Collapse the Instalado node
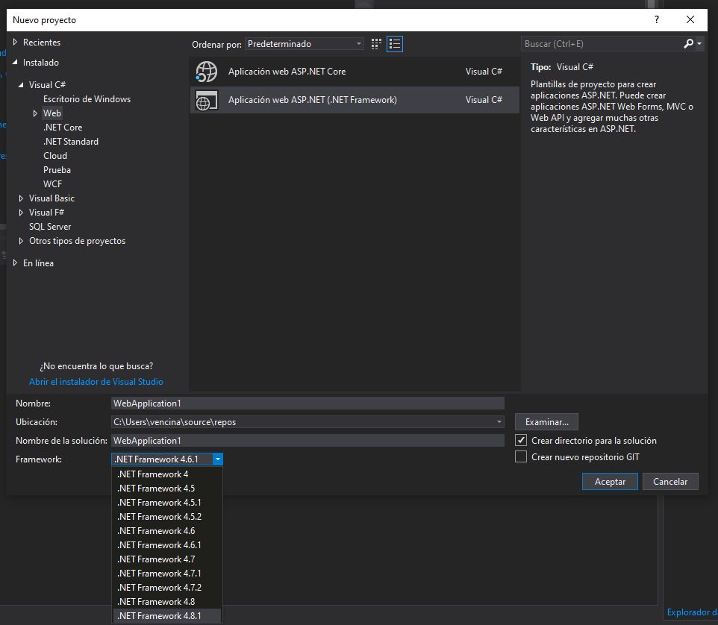This screenshot has height=625, width=718. pyautogui.click(x=15, y=62)
